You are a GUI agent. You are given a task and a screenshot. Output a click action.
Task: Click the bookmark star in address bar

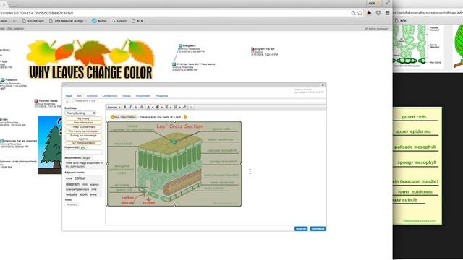pos(360,13)
